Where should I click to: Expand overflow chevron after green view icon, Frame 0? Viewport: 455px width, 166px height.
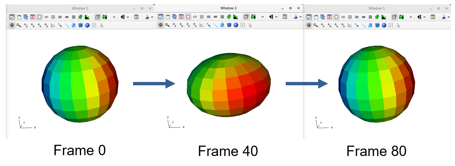coord(114,17)
